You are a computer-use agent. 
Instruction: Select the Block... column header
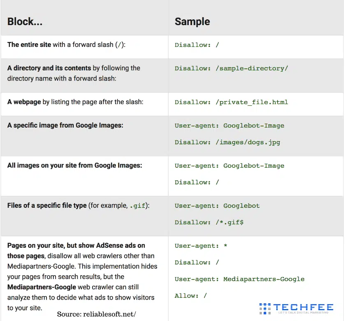(x=25, y=21)
